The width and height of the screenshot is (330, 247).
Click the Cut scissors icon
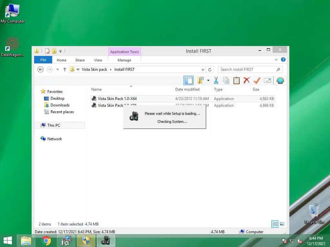216,80
